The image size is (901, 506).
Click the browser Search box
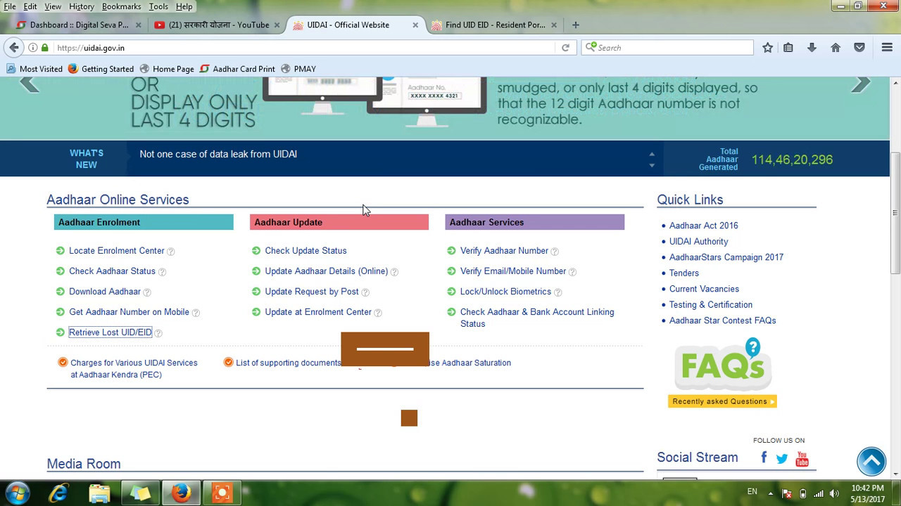[x=667, y=48]
